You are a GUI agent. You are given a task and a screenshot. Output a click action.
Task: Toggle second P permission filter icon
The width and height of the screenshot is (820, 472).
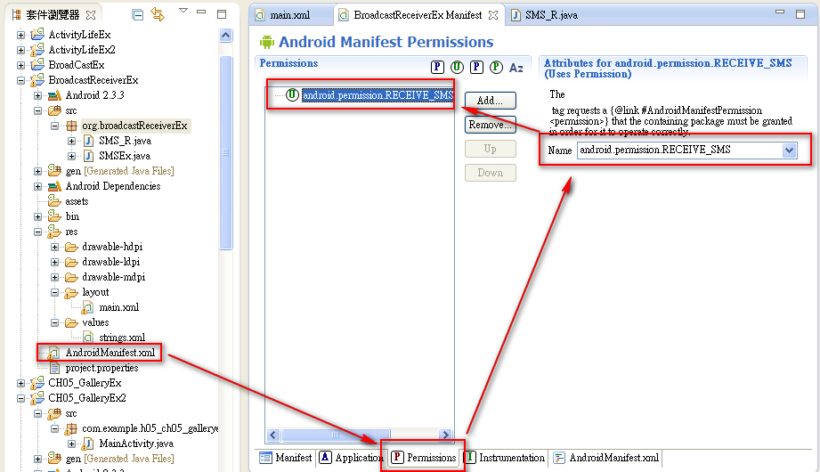(x=476, y=67)
